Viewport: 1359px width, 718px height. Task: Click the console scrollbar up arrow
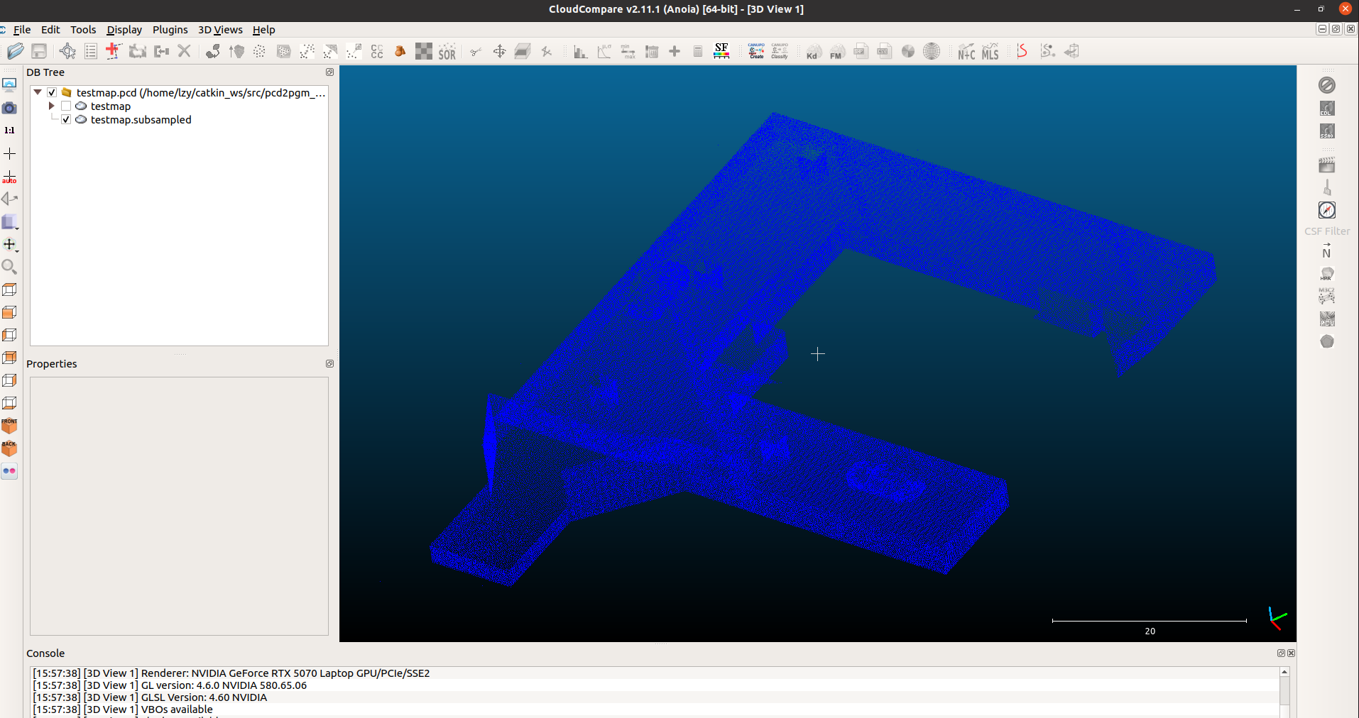click(1284, 672)
